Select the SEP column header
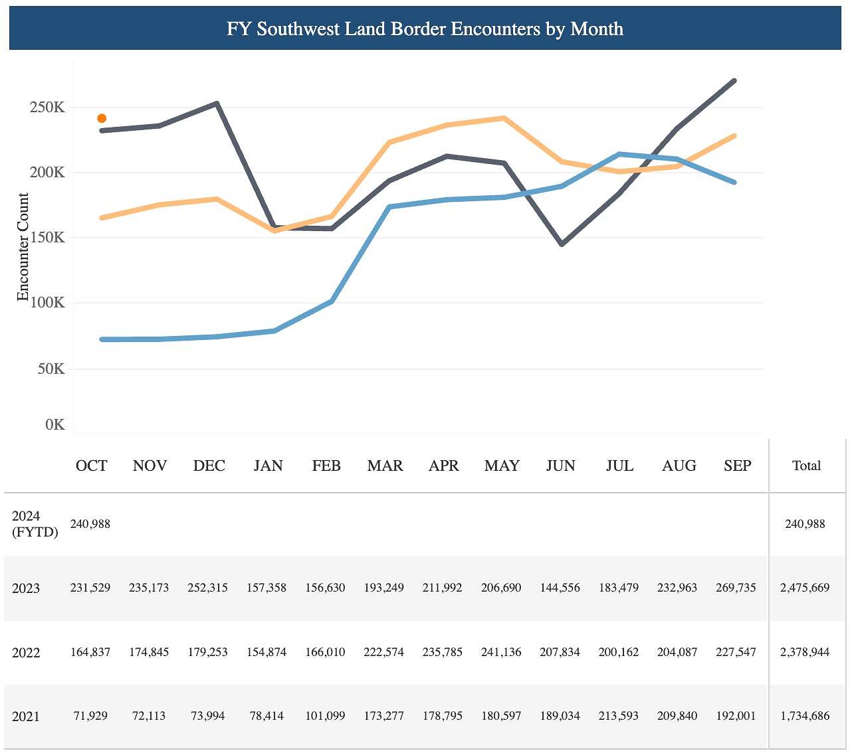This screenshot has width=852, height=753. [738, 465]
